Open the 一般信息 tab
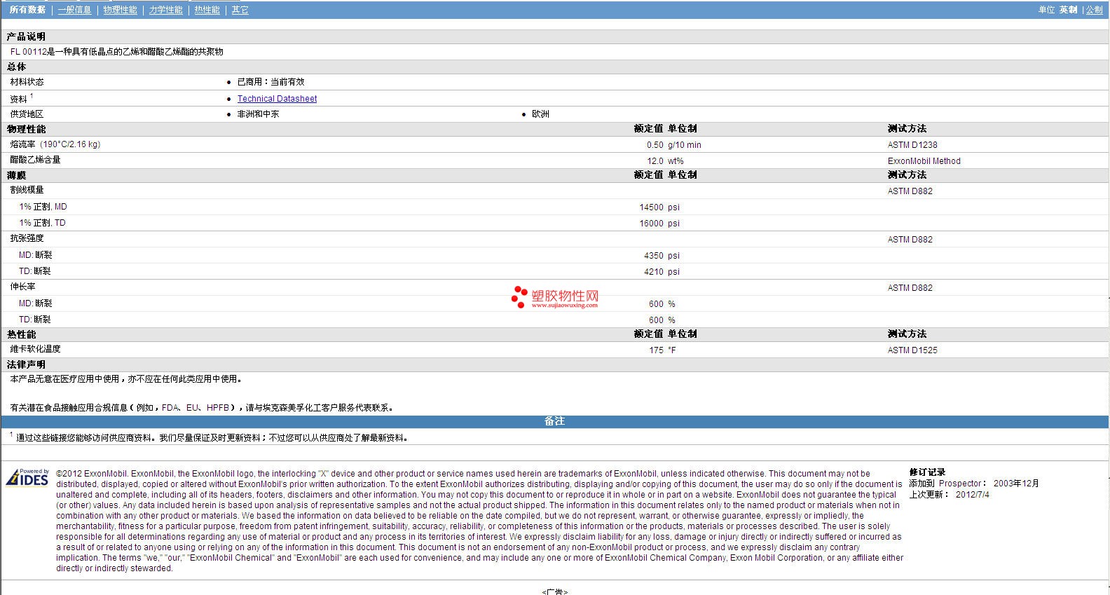 [x=74, y=10]
